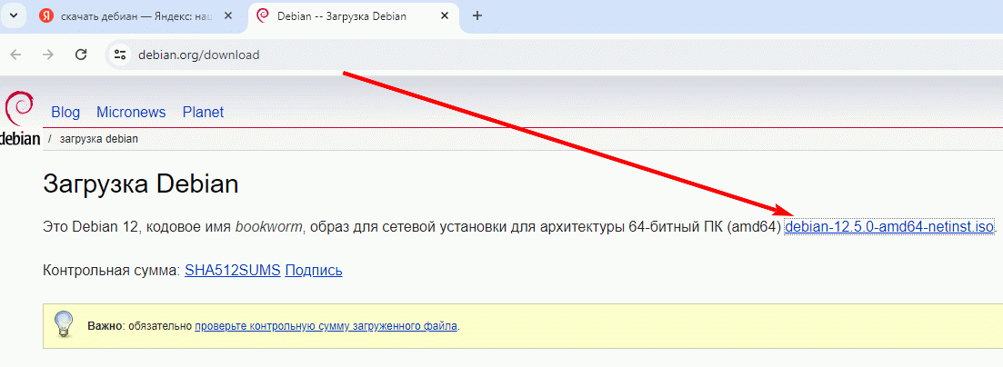Click the 'загрузка debian' breadcrumb text
1003x367 pixels.
click(98, 139)
